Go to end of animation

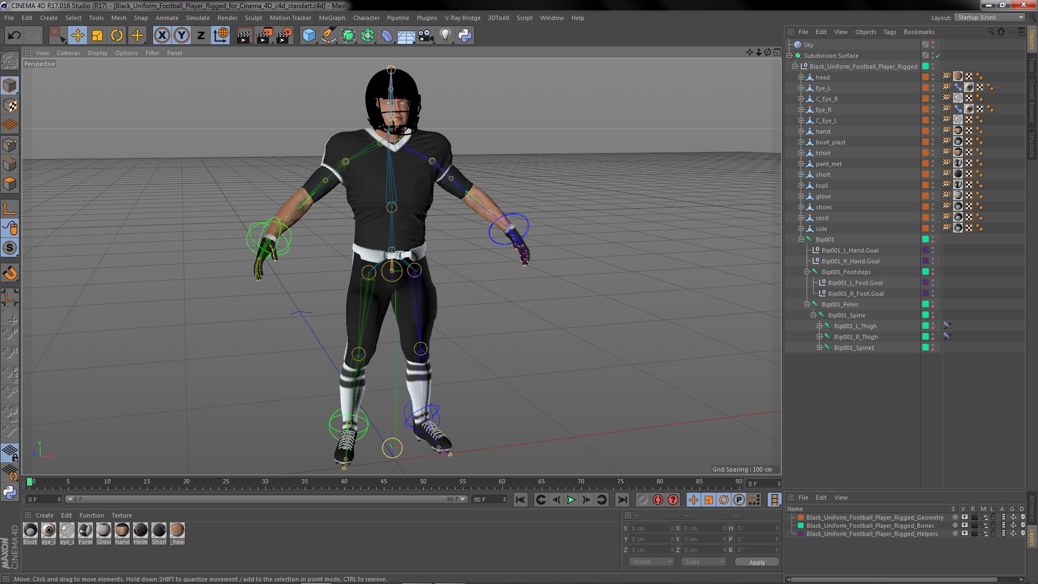tap(622, 500)
